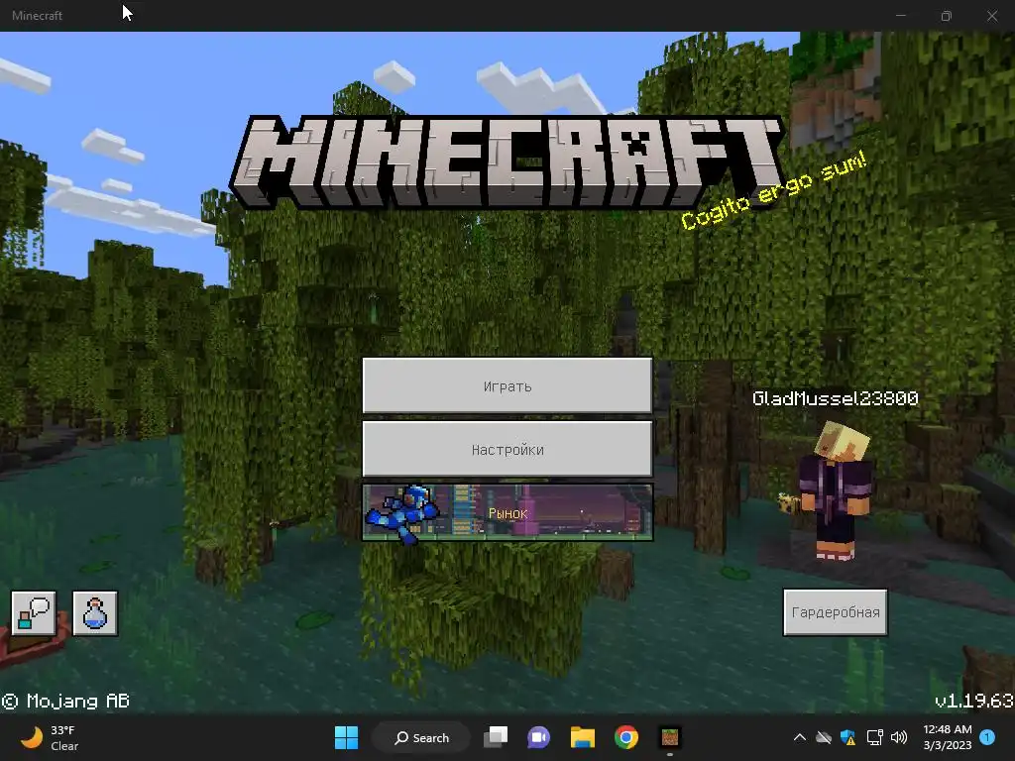Open the Chat app in the taskbar
The height and width of the screenshot is (761, 1015).
538,737
